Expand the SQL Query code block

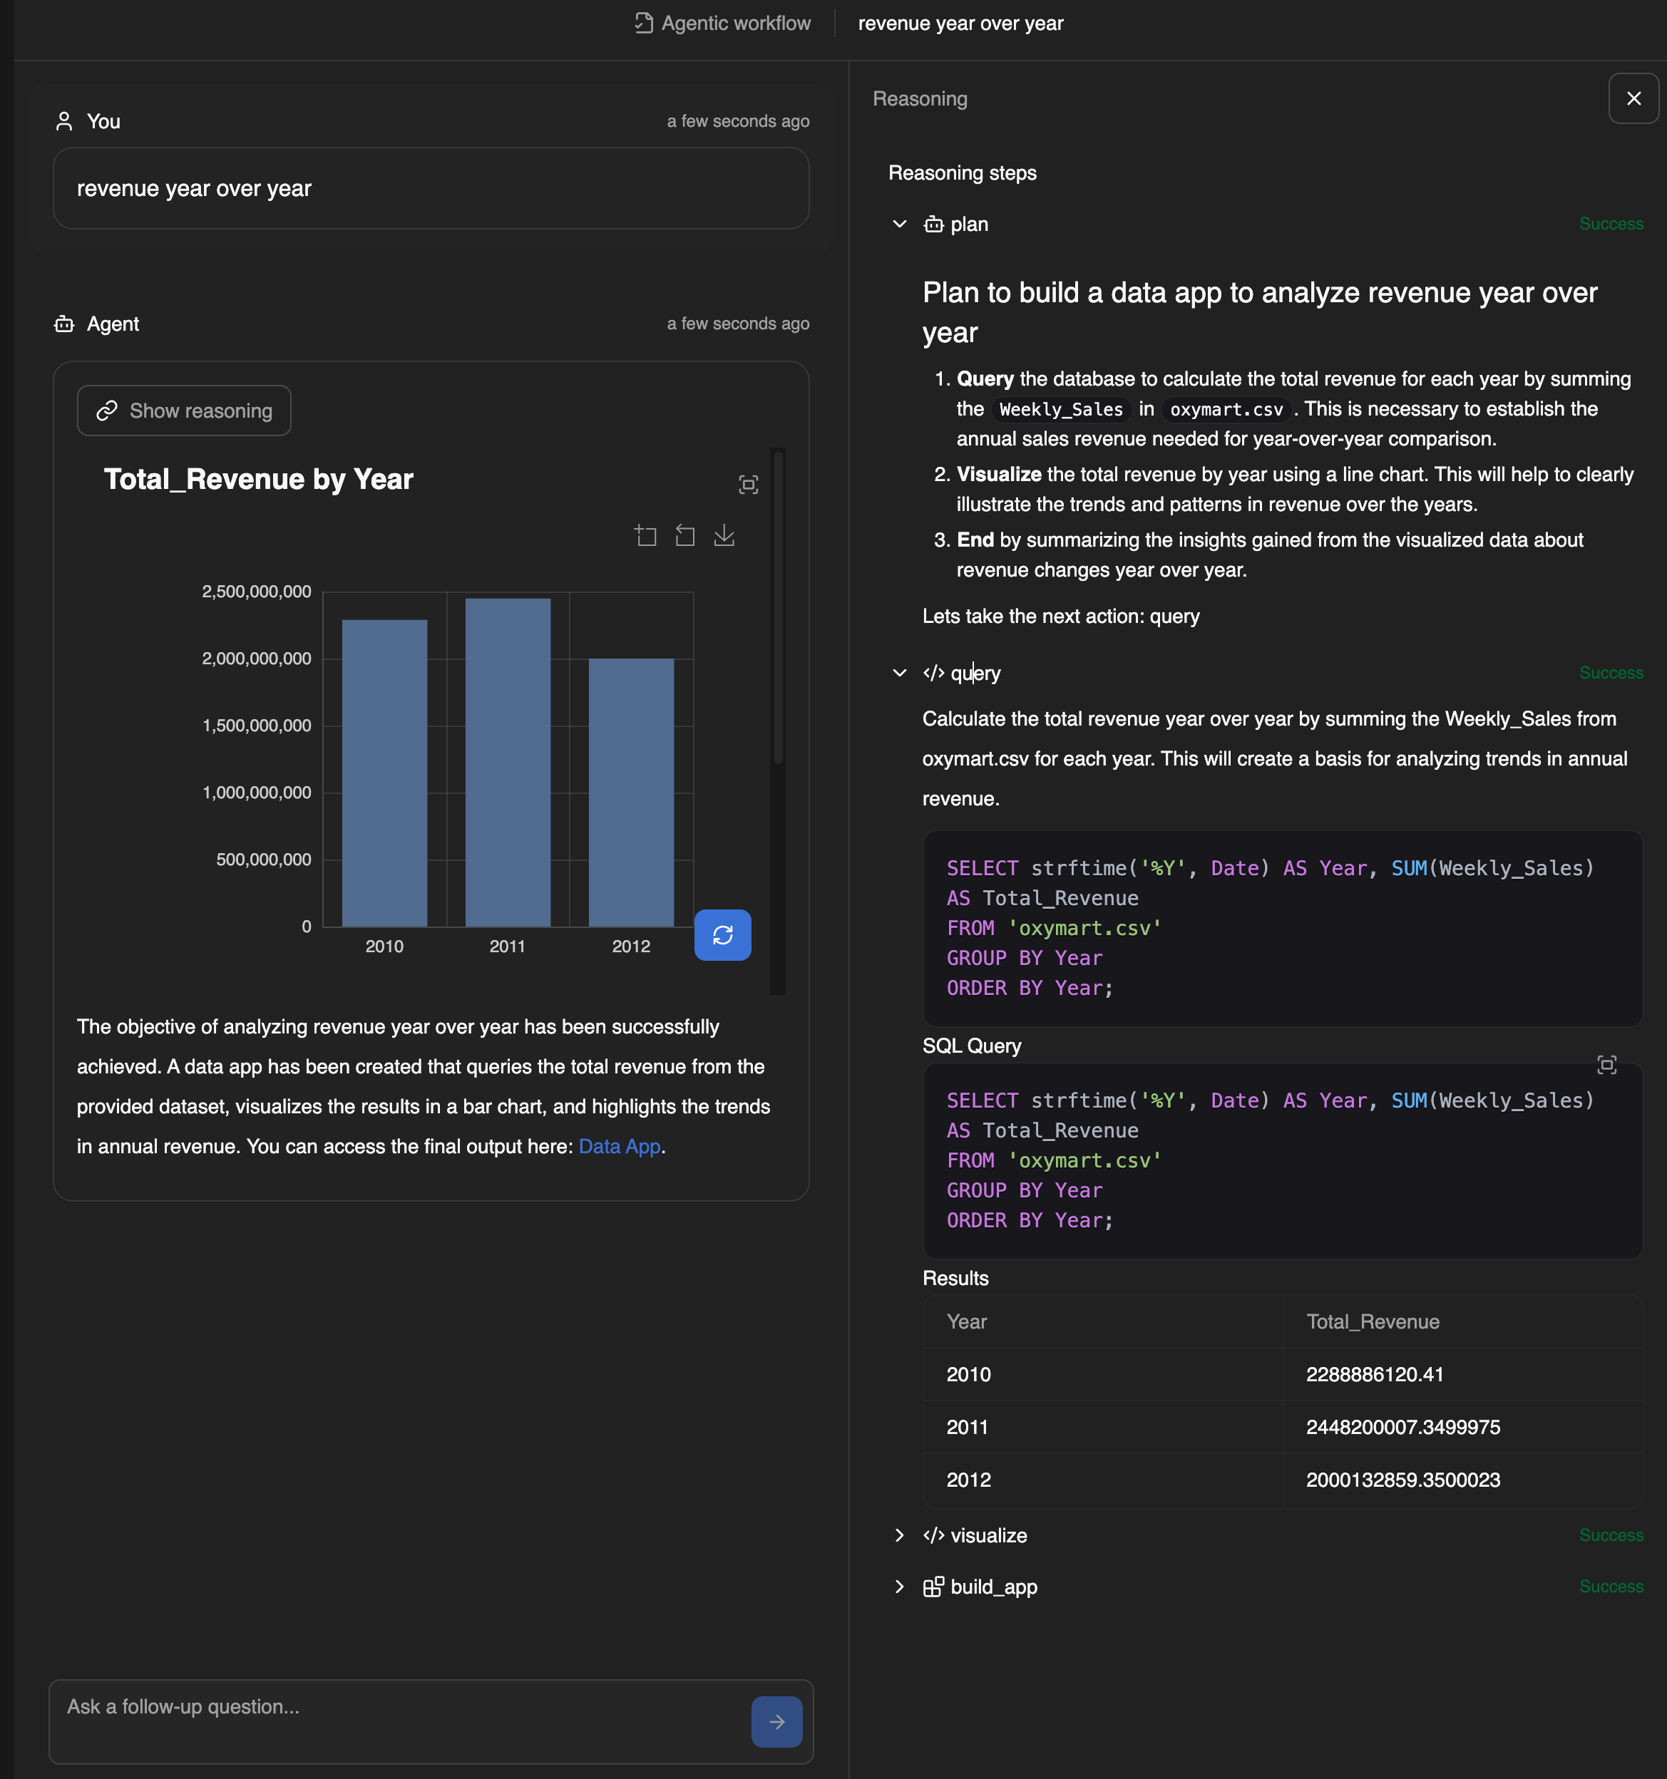pos(1607,1065)
